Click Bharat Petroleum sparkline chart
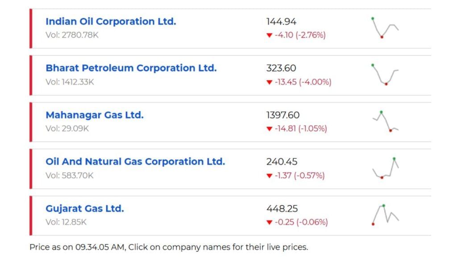Image resolution: width=457 pixels, height=257 pixels. pos(385,75)
